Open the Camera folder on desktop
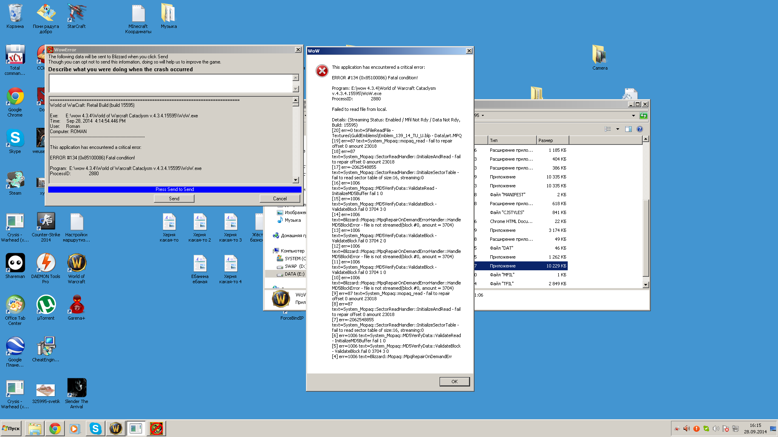This screenshot has width=778, height=437. click(600, 57)
